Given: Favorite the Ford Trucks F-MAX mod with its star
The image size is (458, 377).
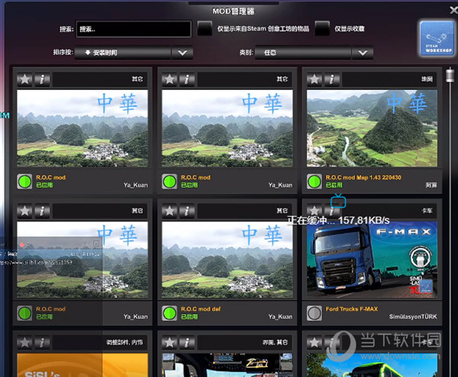Looking at the screenshot, I should pyautogui.click(x=314, y=211).
